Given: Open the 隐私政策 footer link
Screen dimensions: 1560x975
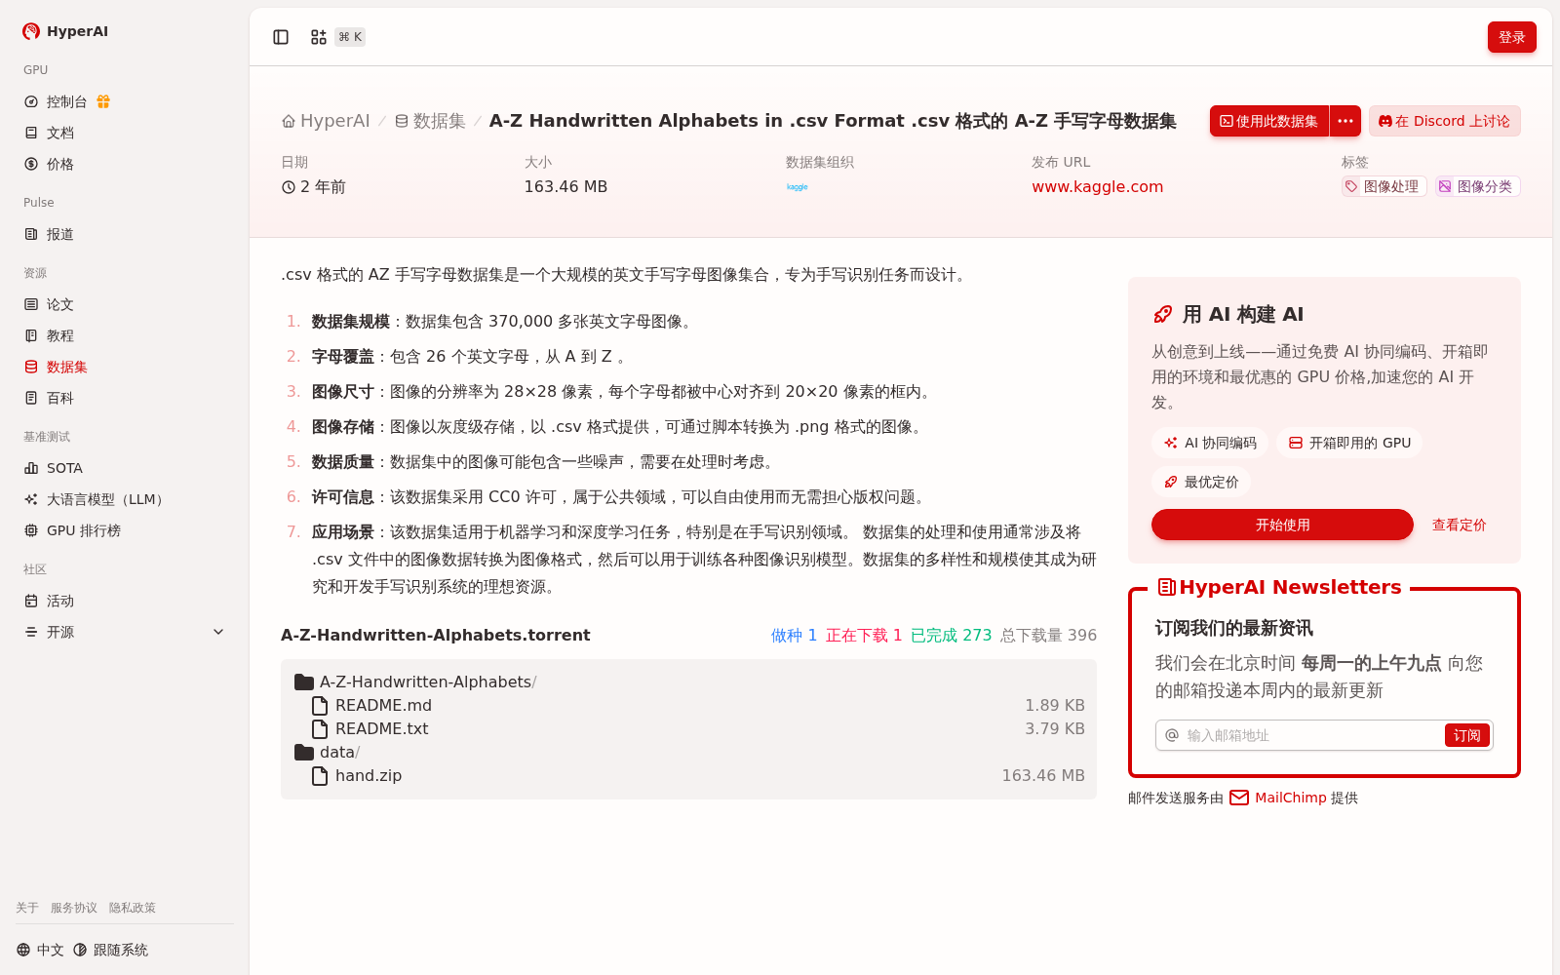Looking at the screenshot, I should 133,908.
